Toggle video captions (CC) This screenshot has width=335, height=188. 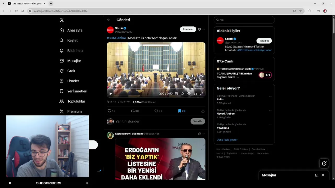point(176,94)
